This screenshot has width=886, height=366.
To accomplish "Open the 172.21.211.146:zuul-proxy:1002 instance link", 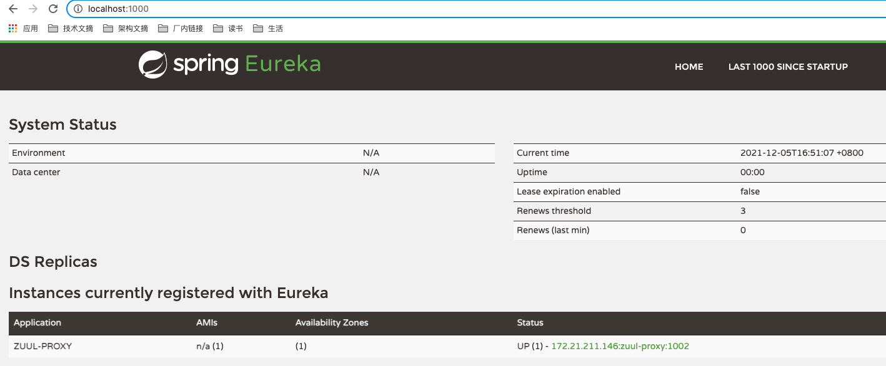I will (620, 346).
